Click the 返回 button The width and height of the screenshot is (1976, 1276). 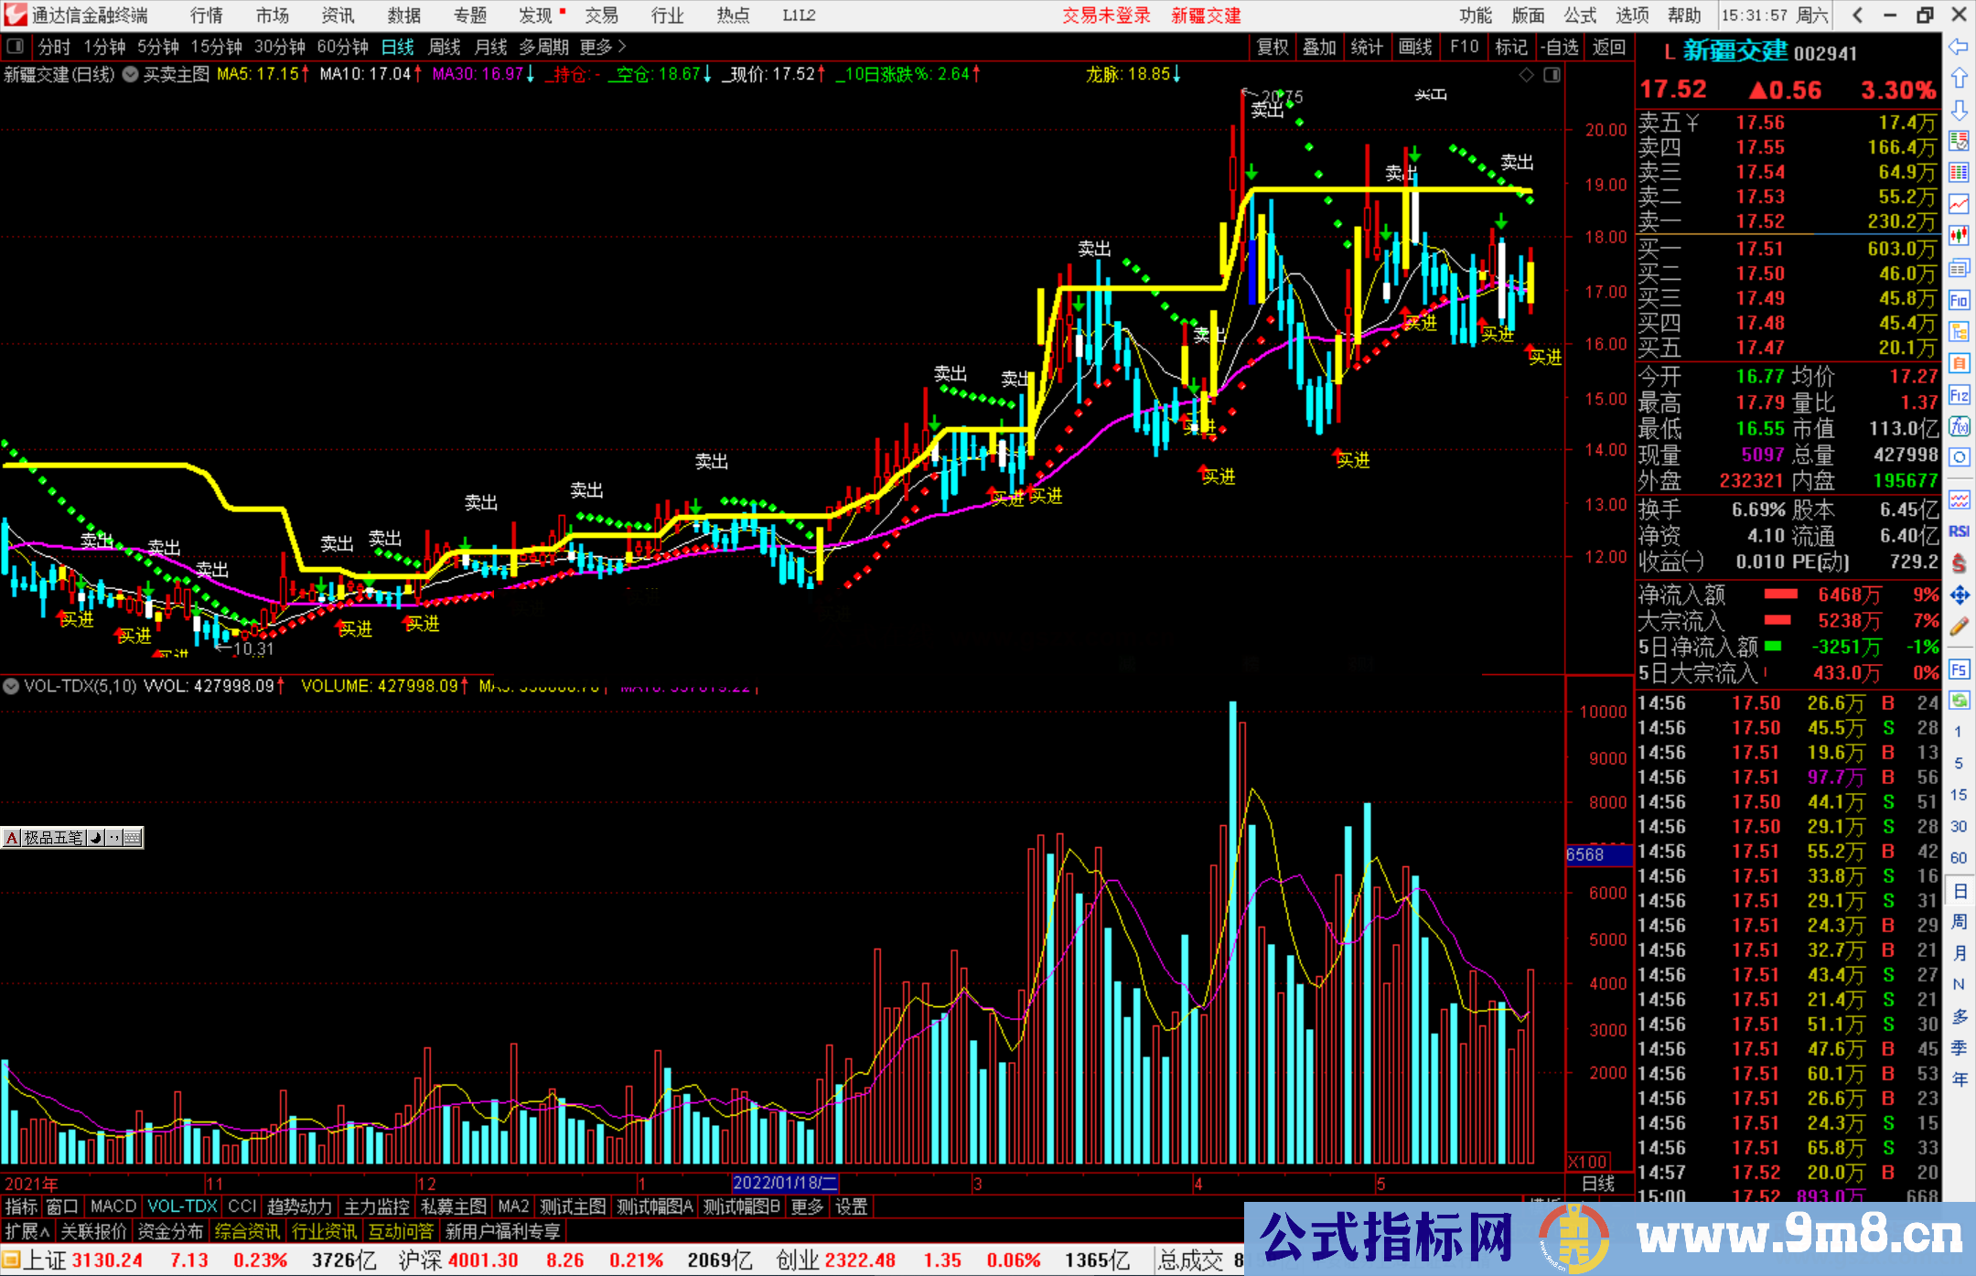point(1608,47)
